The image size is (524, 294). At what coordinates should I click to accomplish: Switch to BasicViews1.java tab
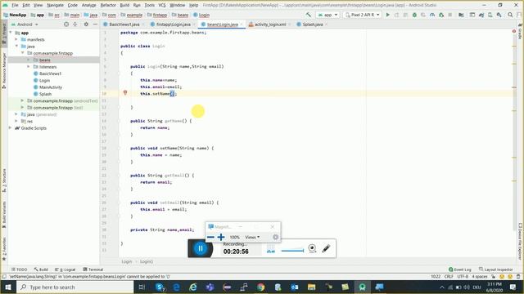124,24
